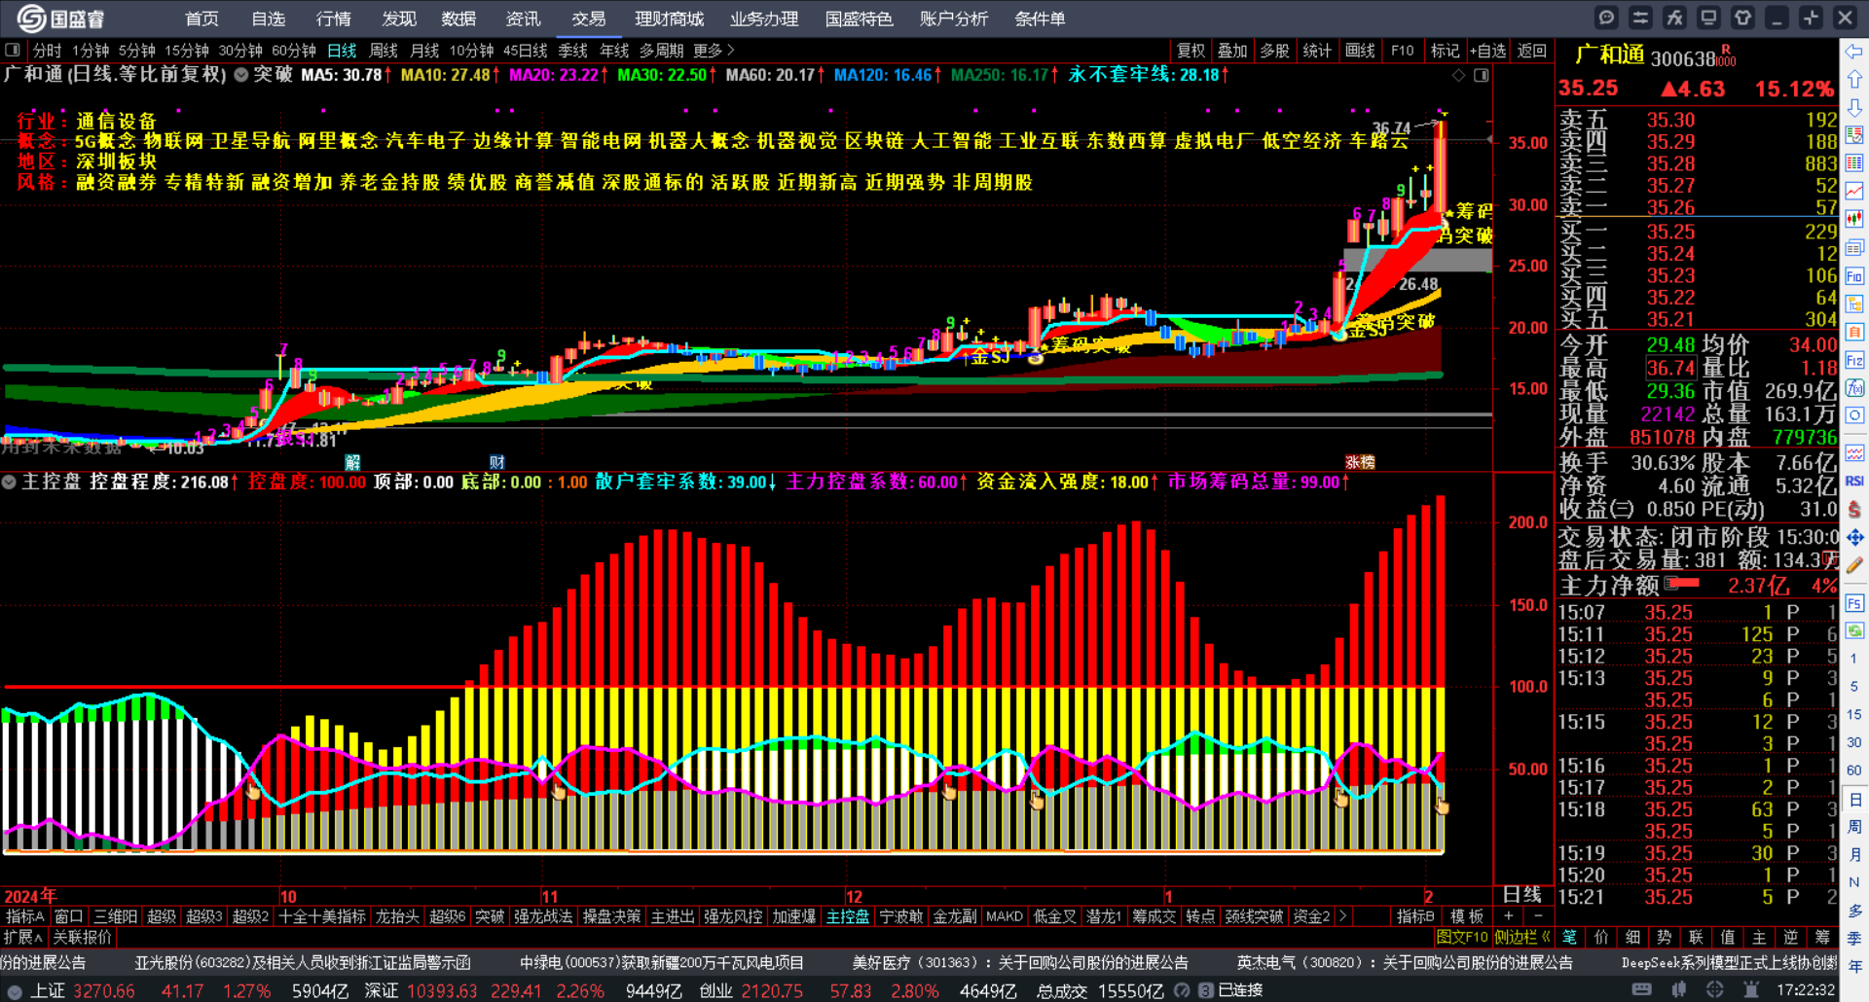This screenshot has width=1869, height=1002.
Task: Click the keyboard icon in status bar
Action: pyautogui.click(x=1641, y=990)
